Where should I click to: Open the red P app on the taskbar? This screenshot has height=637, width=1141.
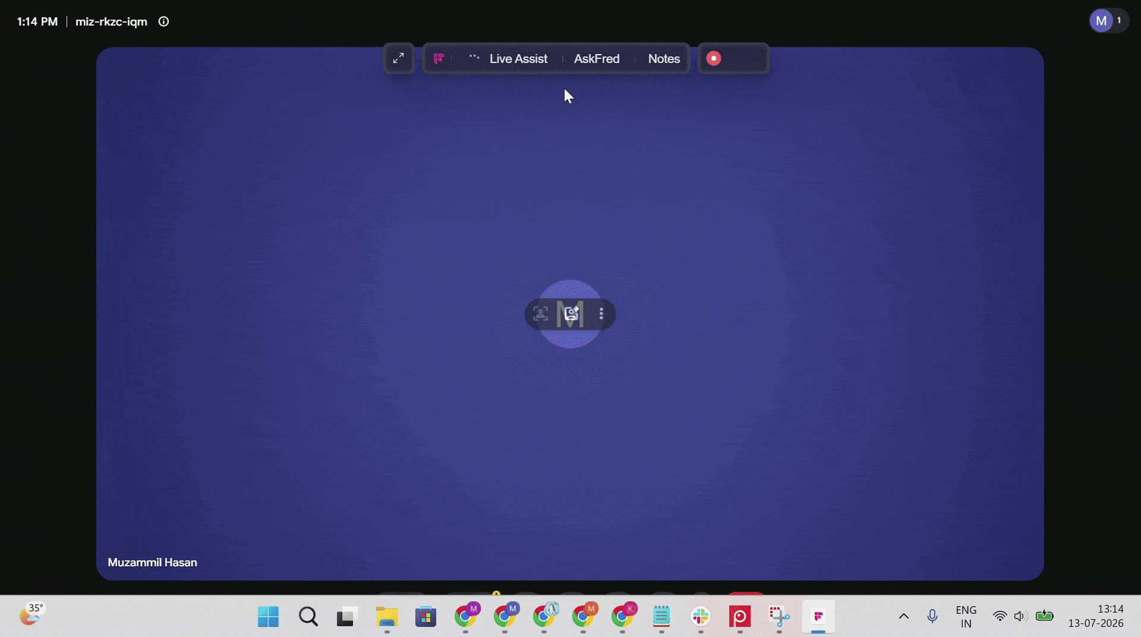[x=740, y=617]
